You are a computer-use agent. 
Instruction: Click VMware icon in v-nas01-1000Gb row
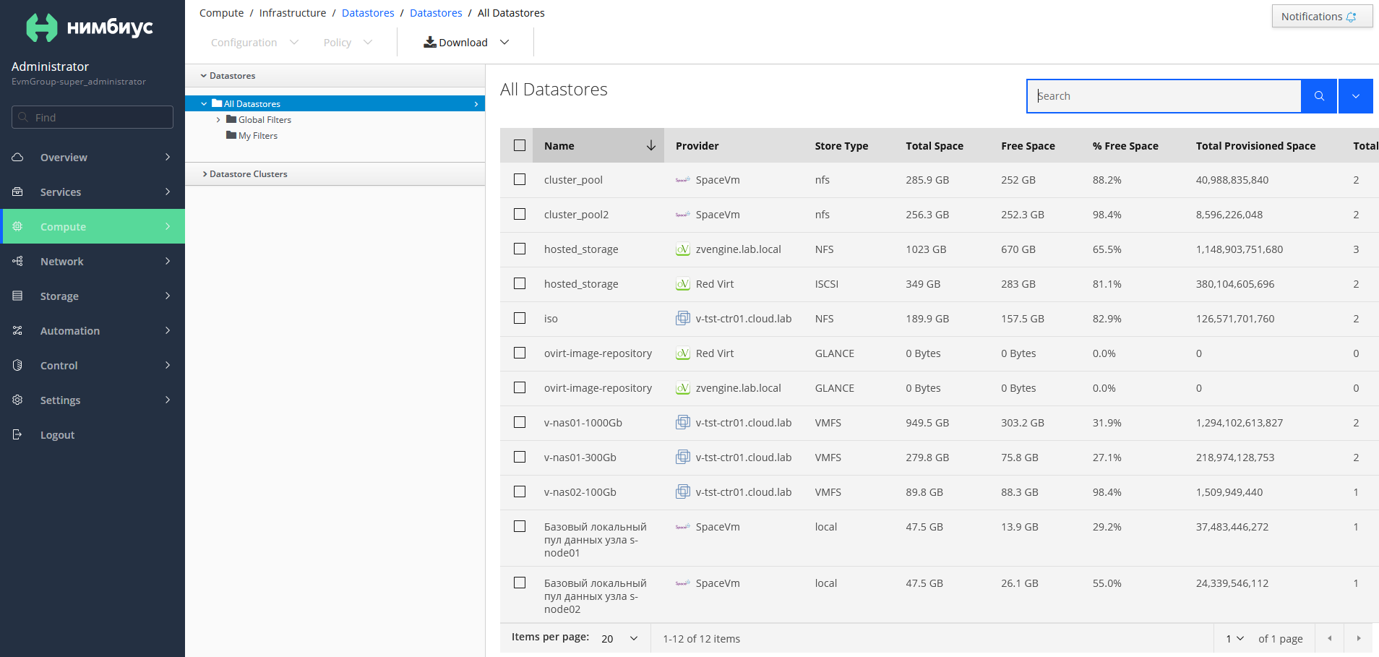[683, 422]
